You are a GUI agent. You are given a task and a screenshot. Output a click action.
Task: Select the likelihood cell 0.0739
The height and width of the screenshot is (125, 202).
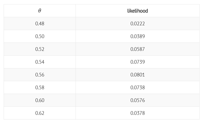[x=138, y=62]
